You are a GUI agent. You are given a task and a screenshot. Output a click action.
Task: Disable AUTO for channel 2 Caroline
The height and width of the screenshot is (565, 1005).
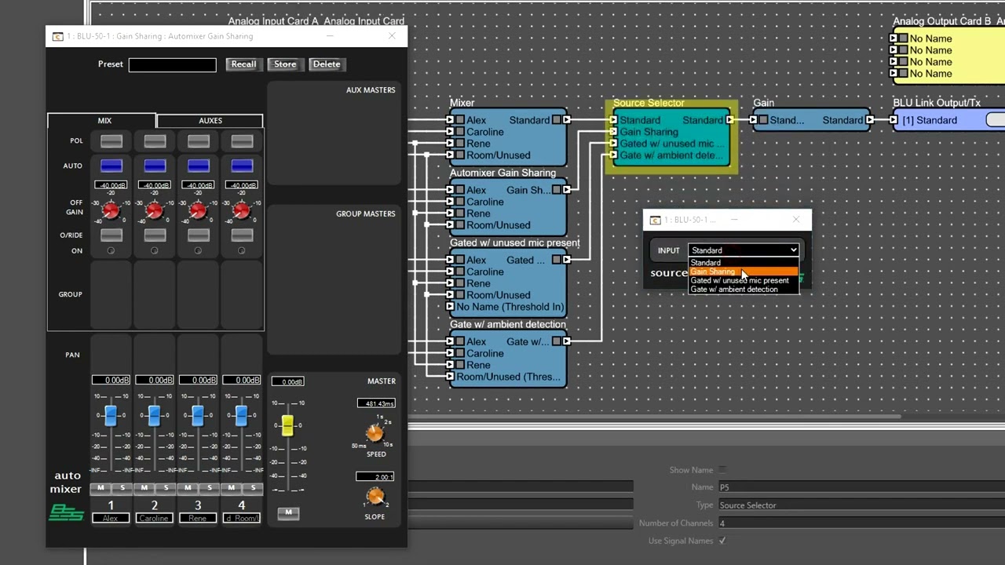click(x=155, y=166)
